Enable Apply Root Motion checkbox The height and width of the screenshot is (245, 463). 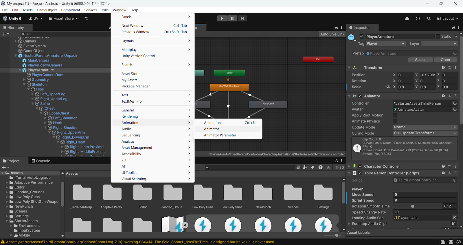[x=395, y=115]
